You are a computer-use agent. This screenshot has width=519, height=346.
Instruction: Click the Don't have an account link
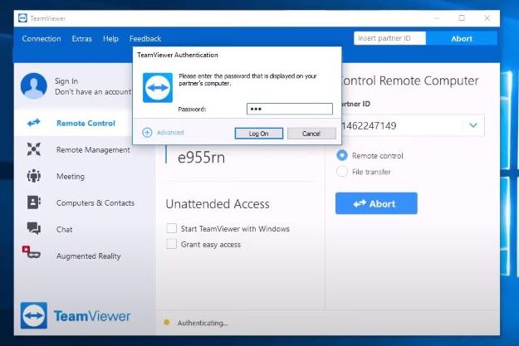tap(93, 91)
